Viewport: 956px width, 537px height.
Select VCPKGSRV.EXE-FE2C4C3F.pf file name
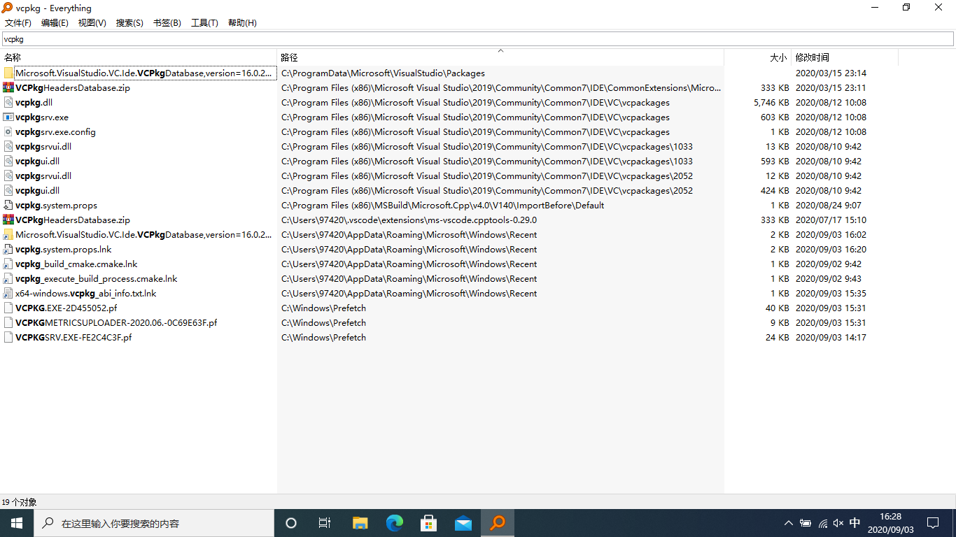tap(73, 337)
